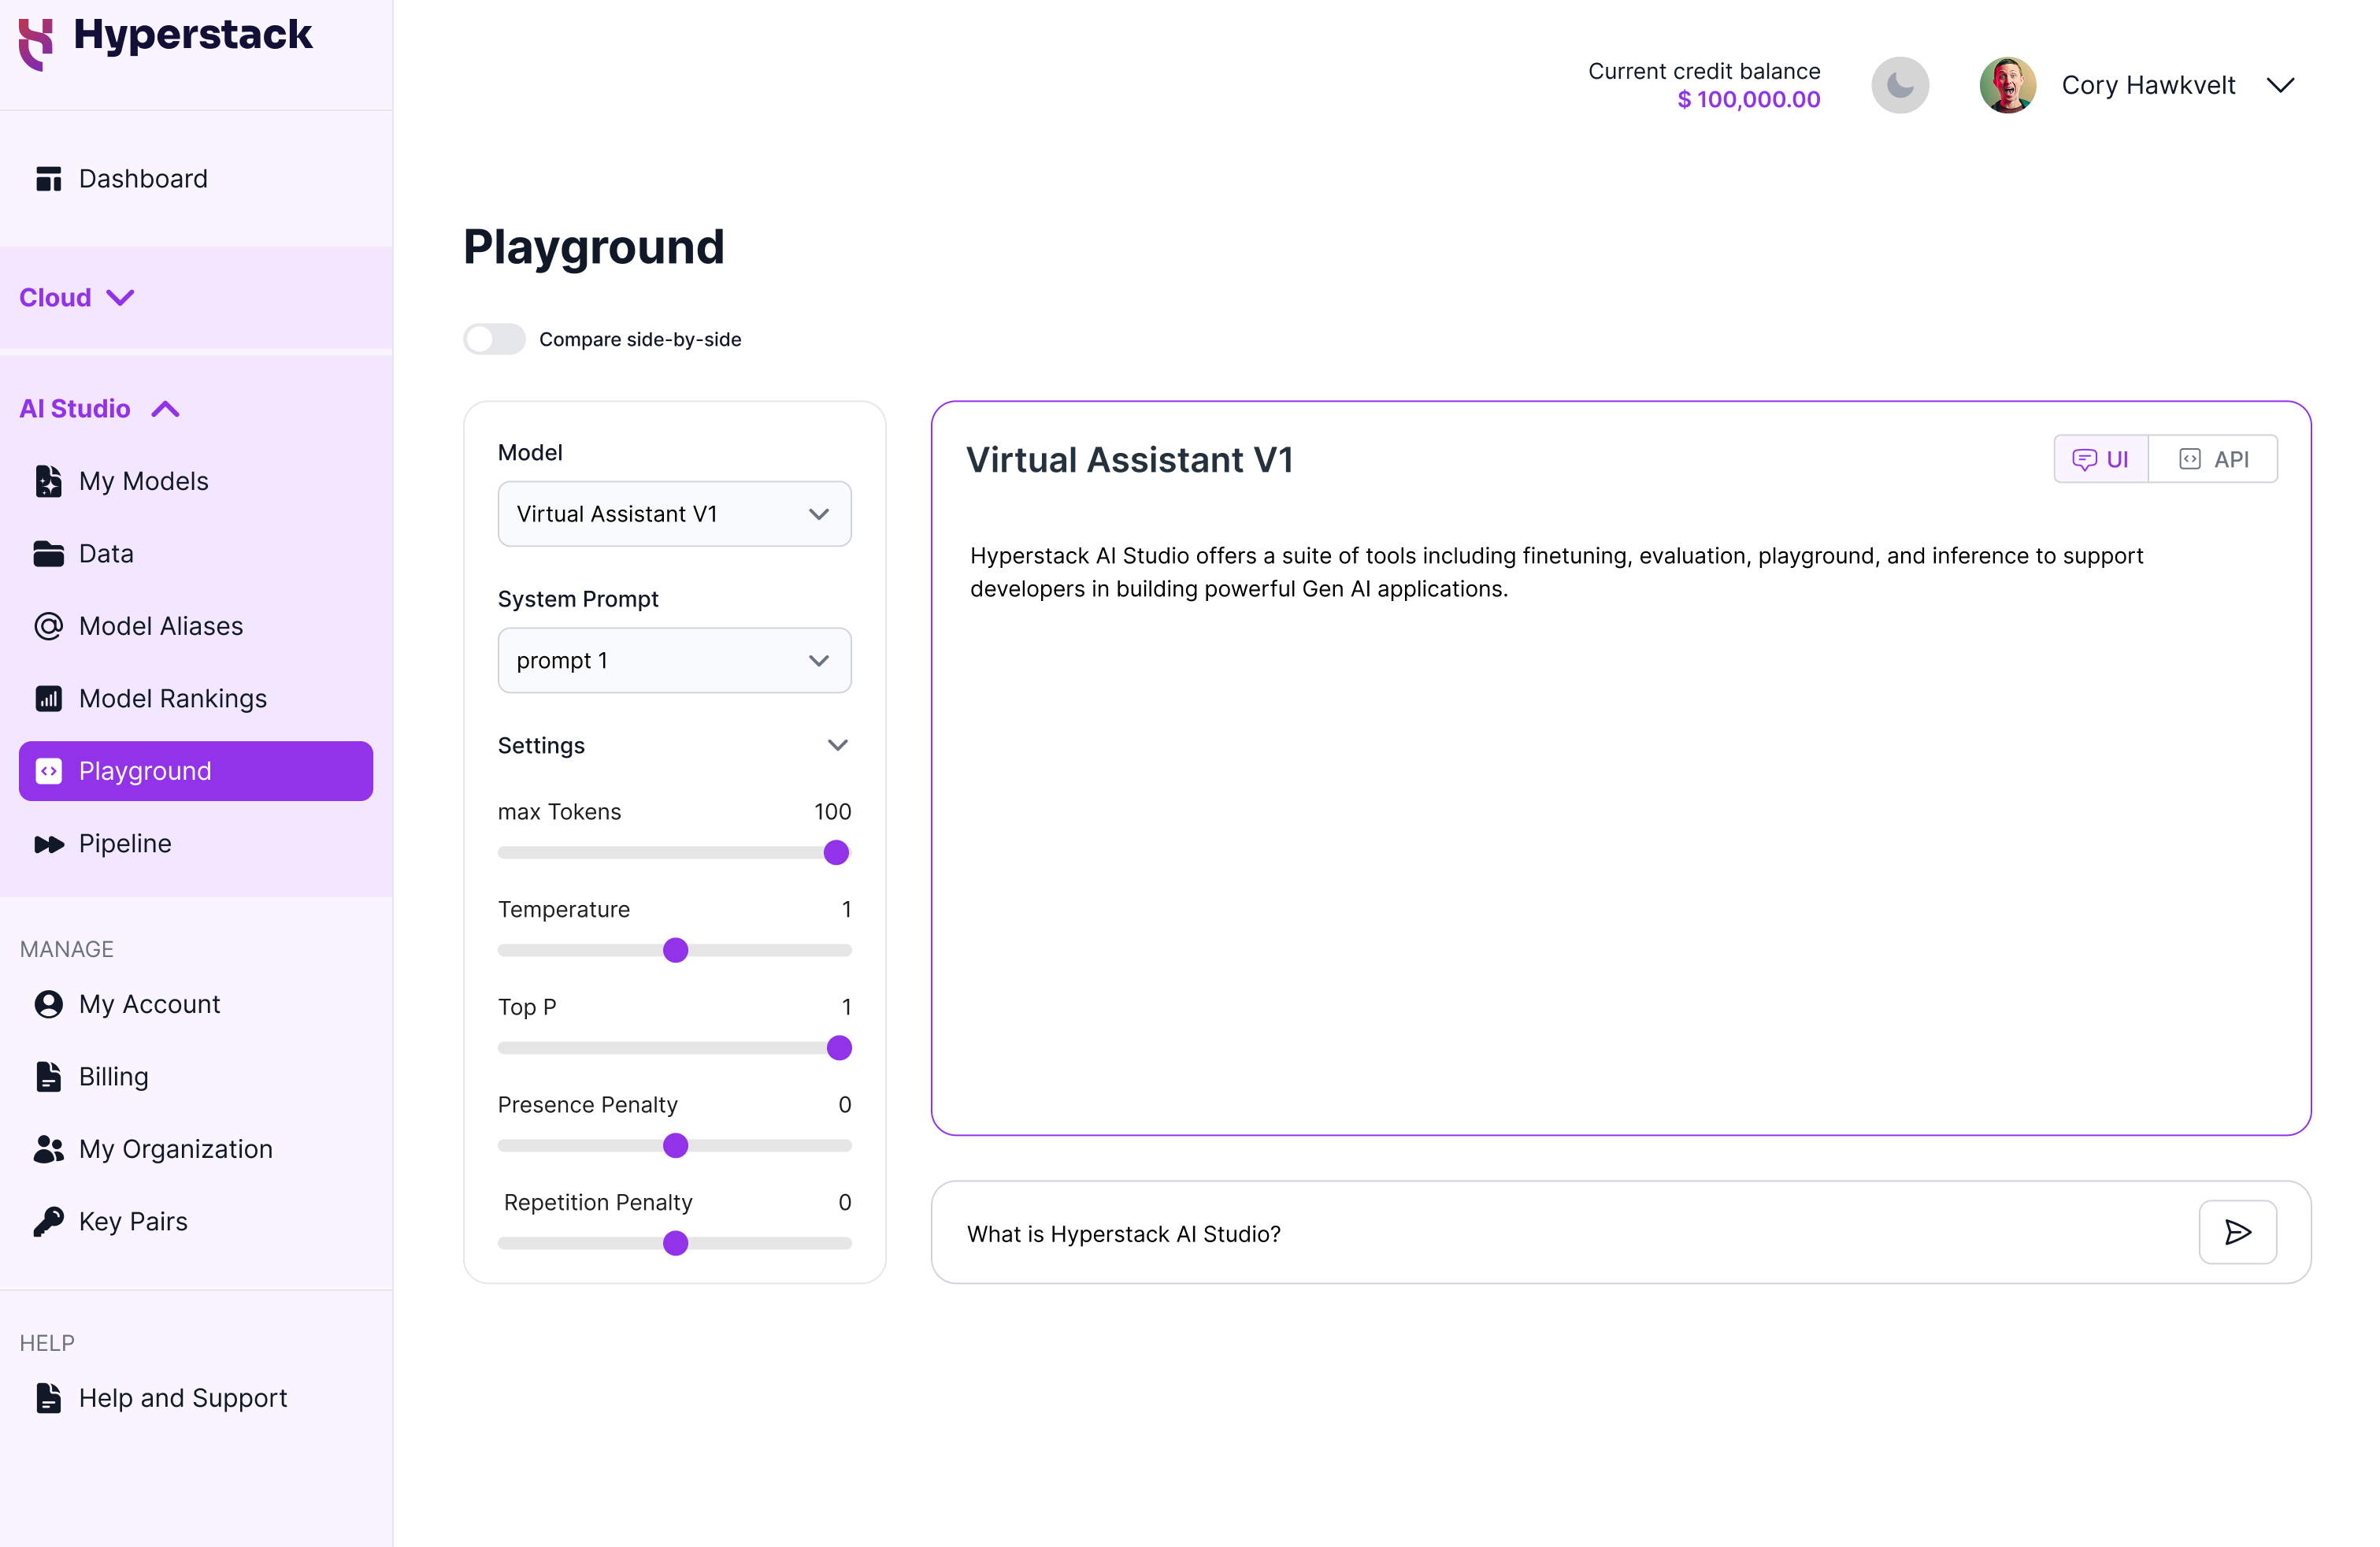The image size is (2380, 1547).
Task: Click the Help and Support document icon
Action: point(48,1398)
